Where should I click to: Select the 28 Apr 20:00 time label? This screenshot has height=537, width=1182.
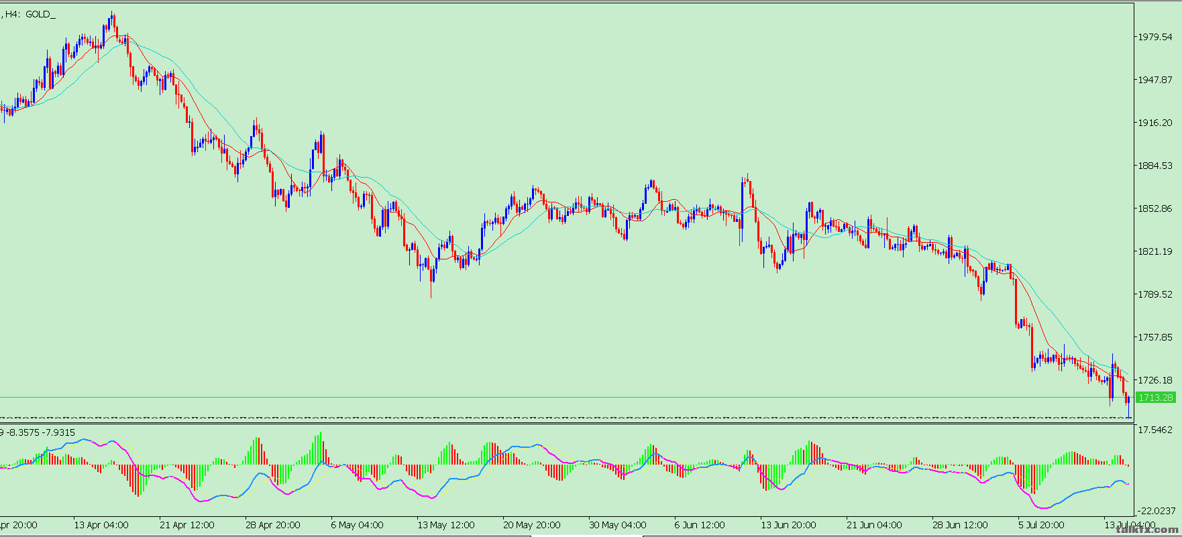273,525
